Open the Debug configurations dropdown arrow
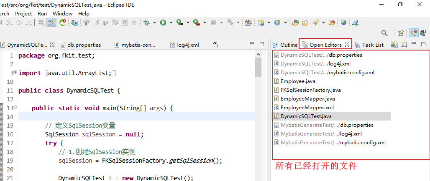 tap(154, 23)
